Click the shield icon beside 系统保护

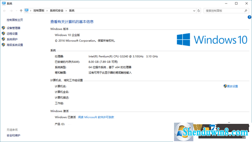click(x=4, y=39)
